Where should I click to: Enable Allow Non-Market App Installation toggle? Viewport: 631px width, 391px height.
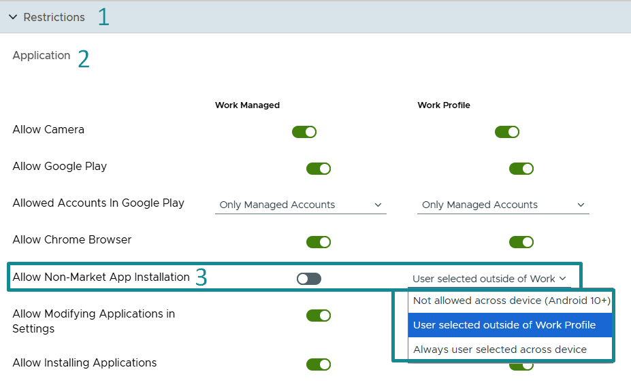pos(308,279)
